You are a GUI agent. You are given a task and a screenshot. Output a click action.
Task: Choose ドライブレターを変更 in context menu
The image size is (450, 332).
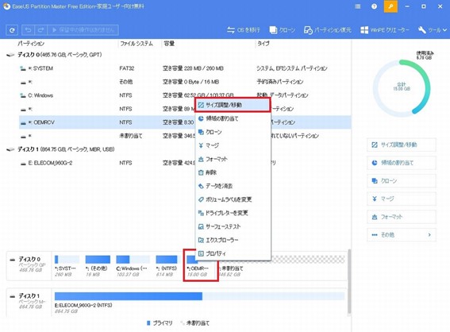point(233,213)
